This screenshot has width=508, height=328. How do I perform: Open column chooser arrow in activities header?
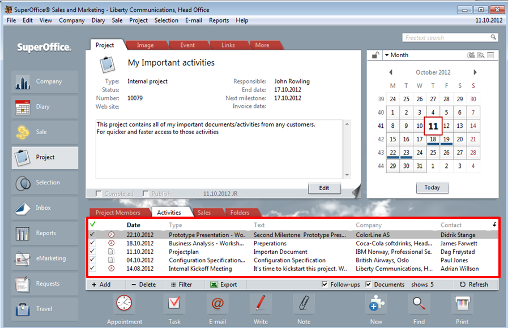[494, 224]
